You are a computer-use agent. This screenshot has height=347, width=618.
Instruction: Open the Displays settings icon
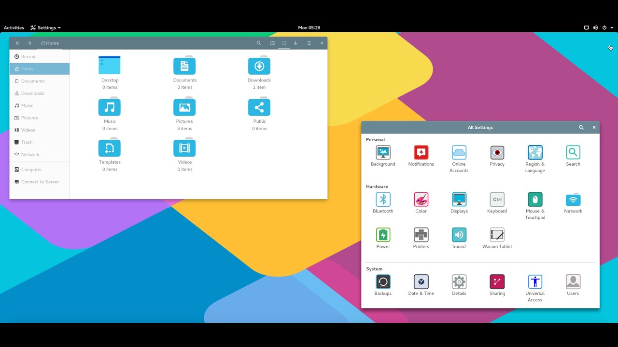pos(459,199)
